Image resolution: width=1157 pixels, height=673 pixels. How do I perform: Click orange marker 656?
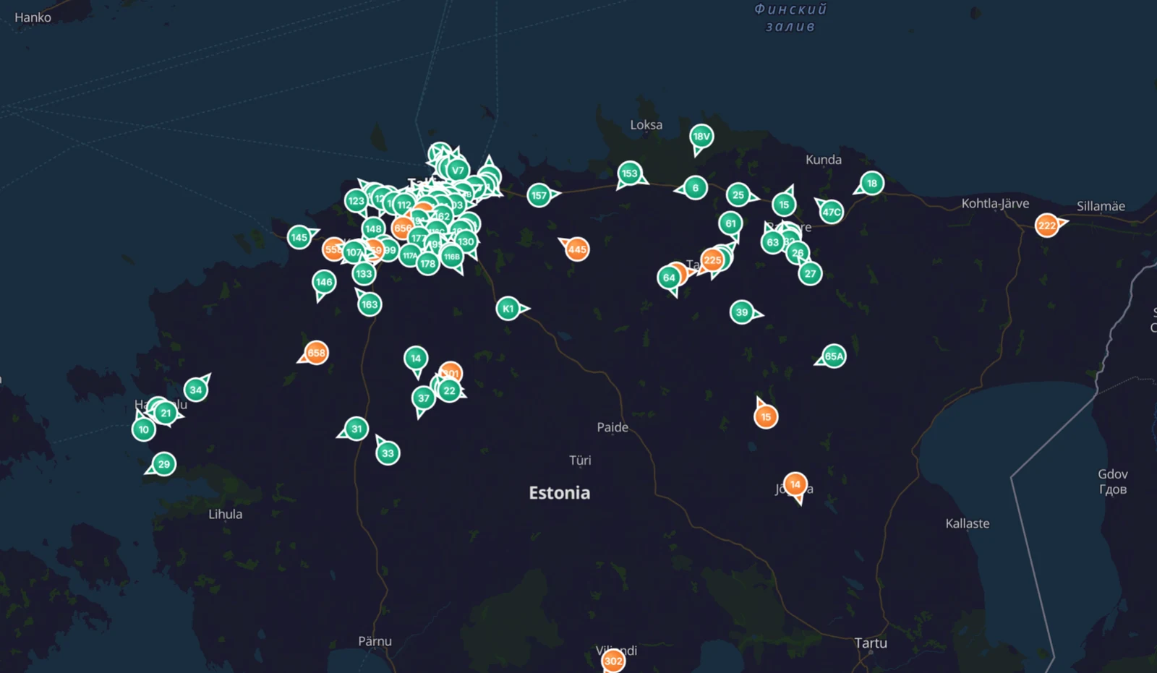click(x=403, y=228)
